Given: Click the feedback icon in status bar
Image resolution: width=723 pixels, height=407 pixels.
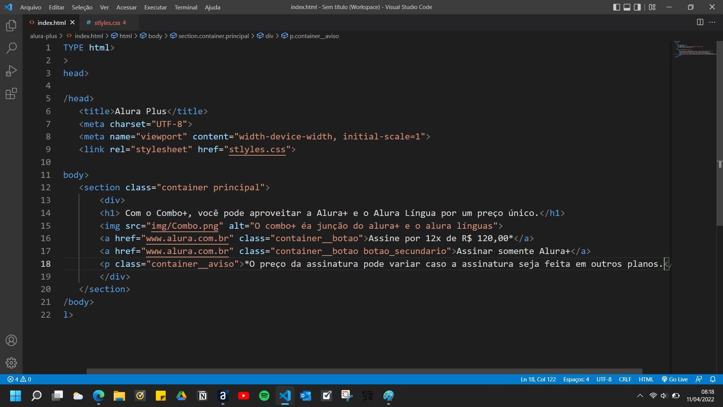Looking at the screenshot, I should [x=699, y=379].
